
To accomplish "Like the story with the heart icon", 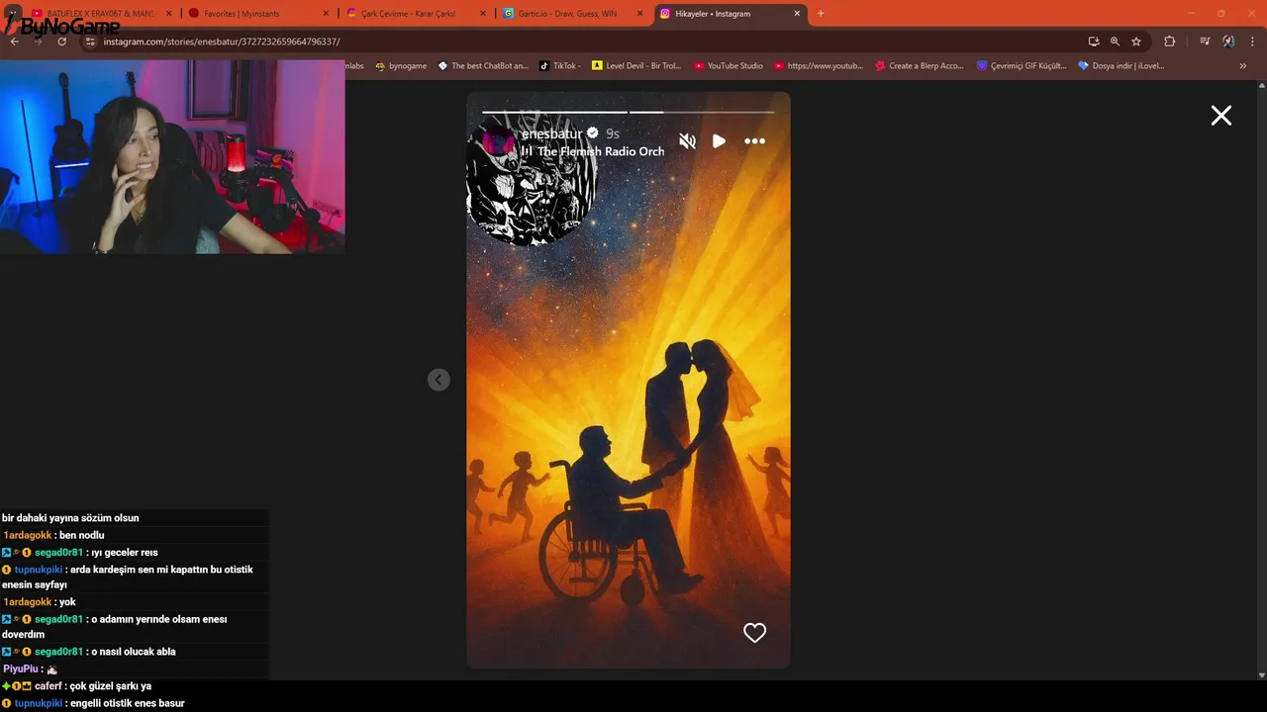I will coord(754,633).
